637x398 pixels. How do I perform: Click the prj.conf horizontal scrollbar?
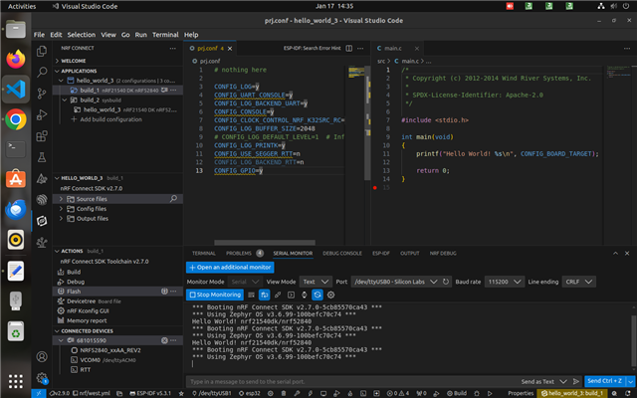(x=265, y=243)
